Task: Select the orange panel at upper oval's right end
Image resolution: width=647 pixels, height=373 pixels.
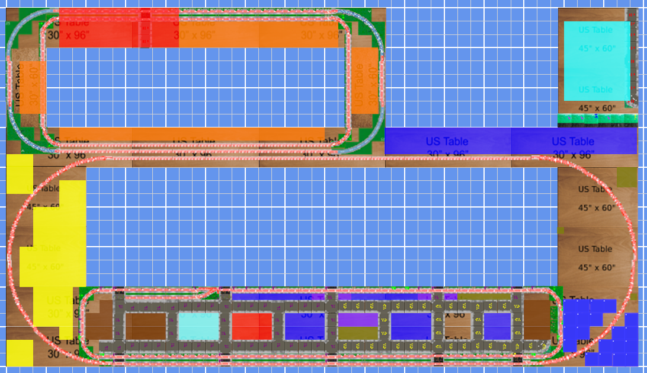Action: click(365, 81)
